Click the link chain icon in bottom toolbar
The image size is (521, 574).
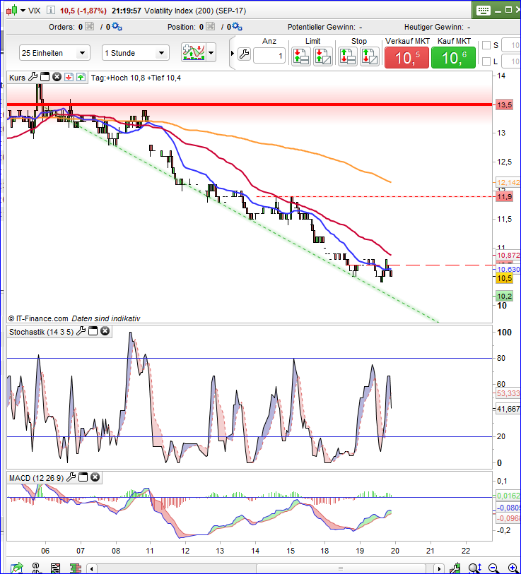(36, 568)
